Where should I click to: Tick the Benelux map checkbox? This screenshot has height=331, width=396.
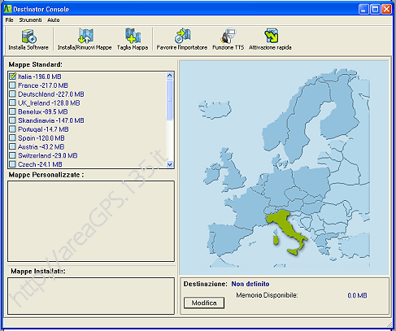[12, 111]
